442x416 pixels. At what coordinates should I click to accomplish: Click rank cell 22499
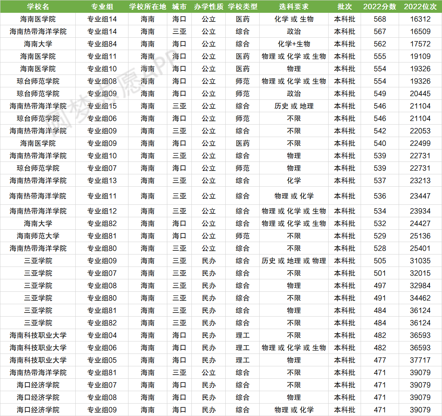(x=420, y=143)
